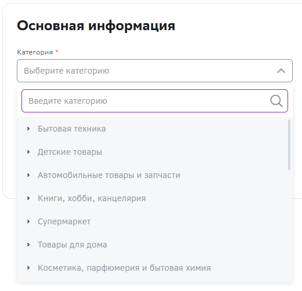Expand the Книги, хобби, канцелярия arrow
Image resolution: width=302 pixels, height=291 pixels.
click(x=28, y=198)
